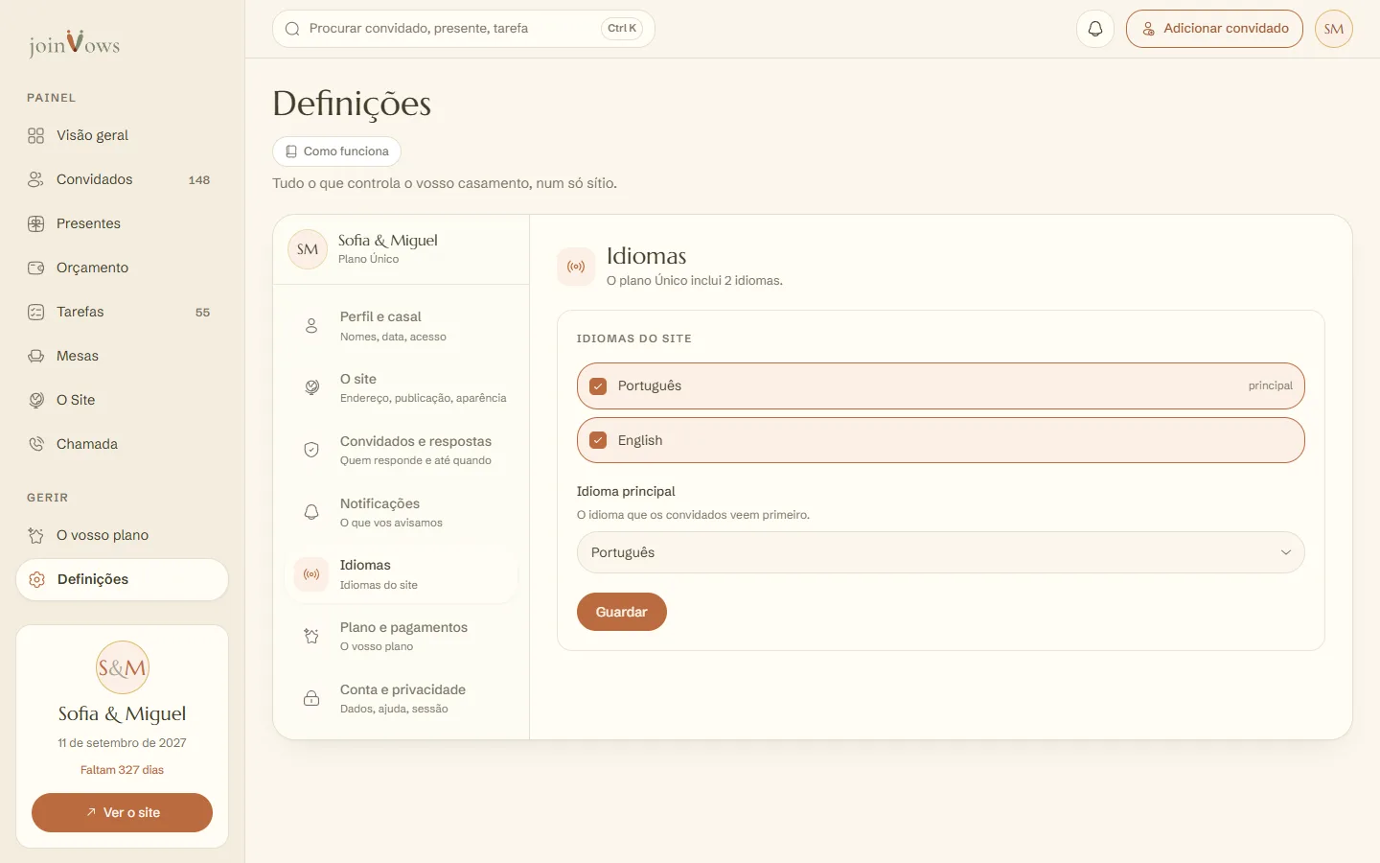Open Perfil e casal settings section
The height and width of the screenshot is (863, 1380).
coord(402,326)
